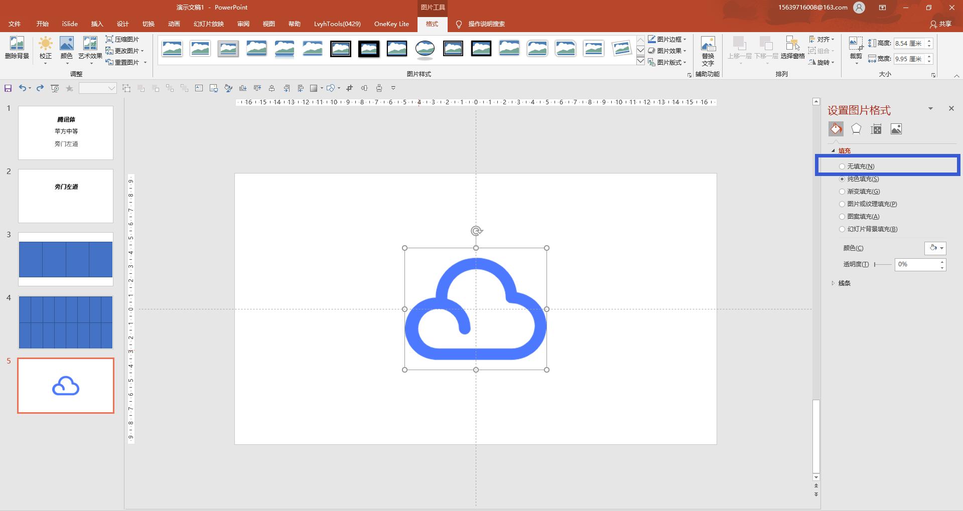Apply the oval picture style
Viewport: 963px width, 511px height.
tap(425, 49)
